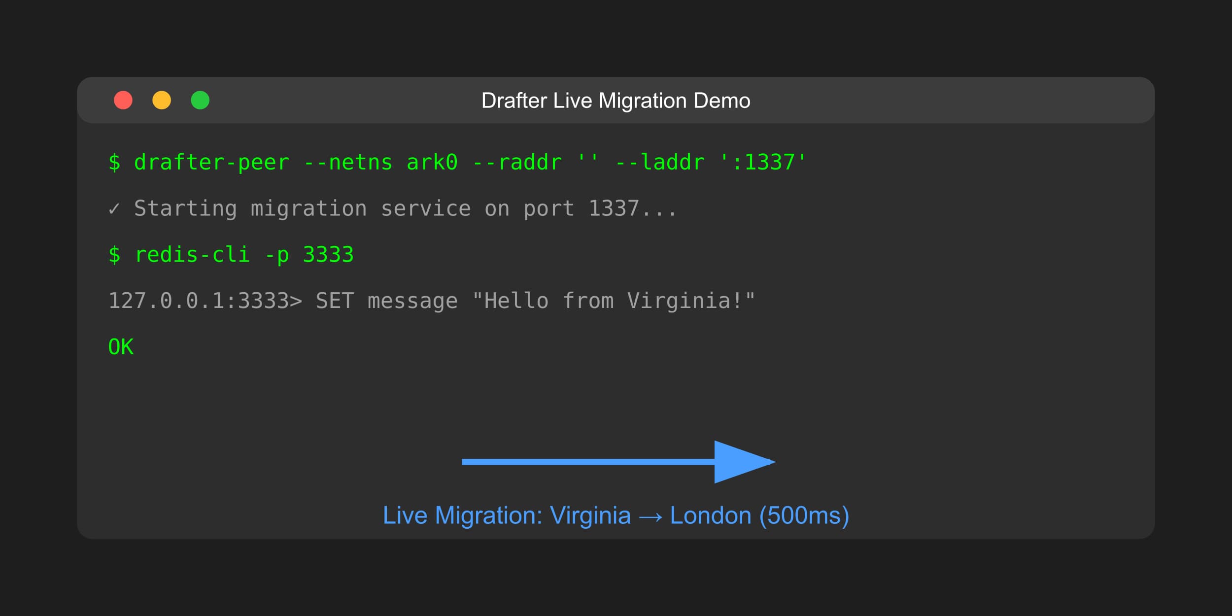Click the Starting migration service output line
Image resolution: width=1232 pixels, height=616 pixels.
[x=405, y=208]
